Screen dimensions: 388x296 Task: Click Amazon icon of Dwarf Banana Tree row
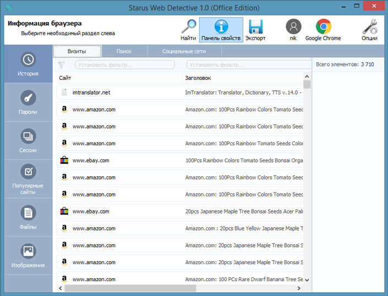coord(64,279)
